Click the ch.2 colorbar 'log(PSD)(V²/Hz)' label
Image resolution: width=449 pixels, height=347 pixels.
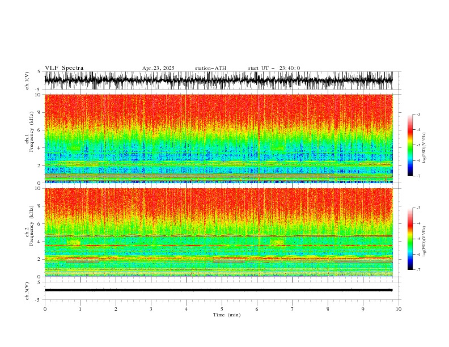tap(425, 241)
